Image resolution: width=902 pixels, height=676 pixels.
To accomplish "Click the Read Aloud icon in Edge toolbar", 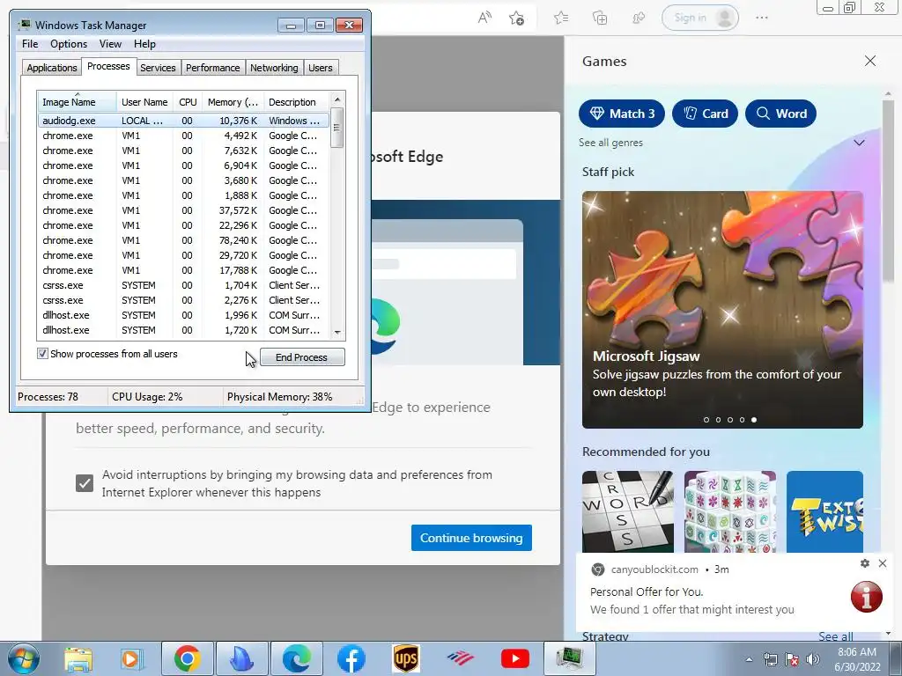I will (484, 18).
